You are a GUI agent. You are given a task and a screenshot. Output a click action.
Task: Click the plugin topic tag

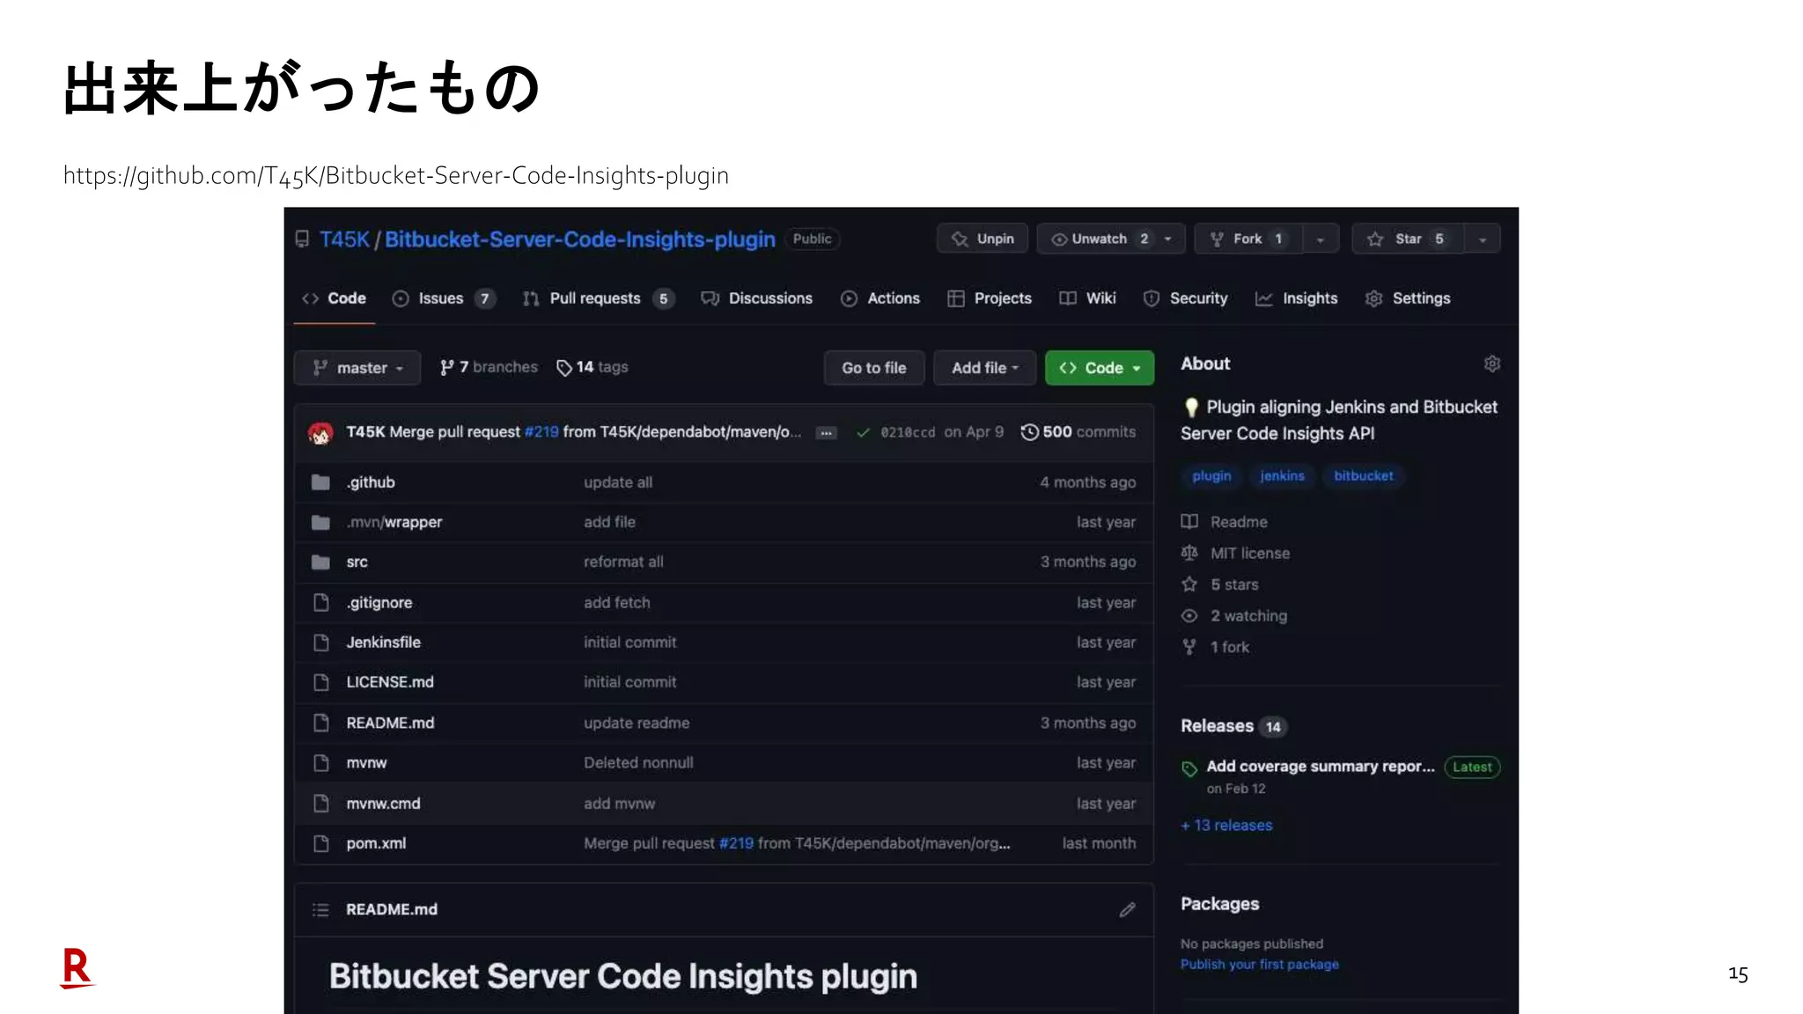(1211, 476)
